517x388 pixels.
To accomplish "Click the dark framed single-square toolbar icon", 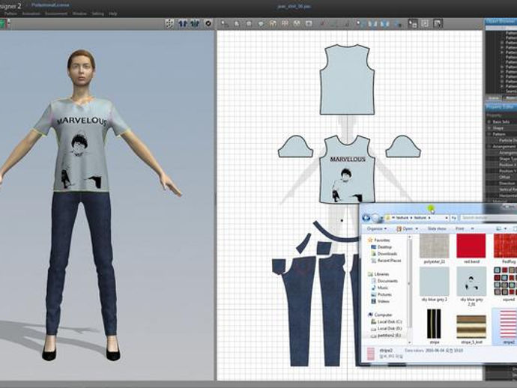I will [x=425, y=23].
